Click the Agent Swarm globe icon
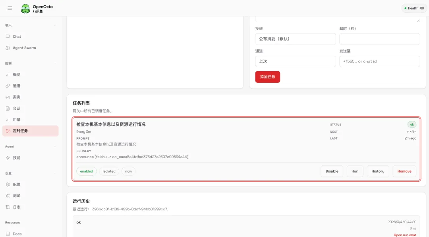 click(x=8, y=48)
